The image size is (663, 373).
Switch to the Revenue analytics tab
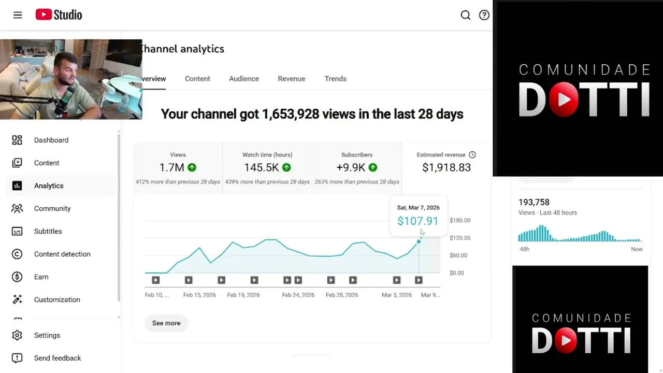coord(291,79)
